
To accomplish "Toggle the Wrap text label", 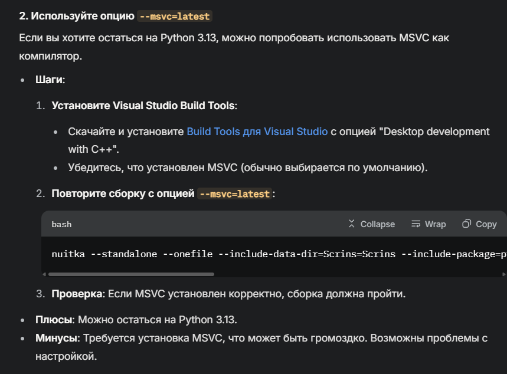I will point(436,224).
